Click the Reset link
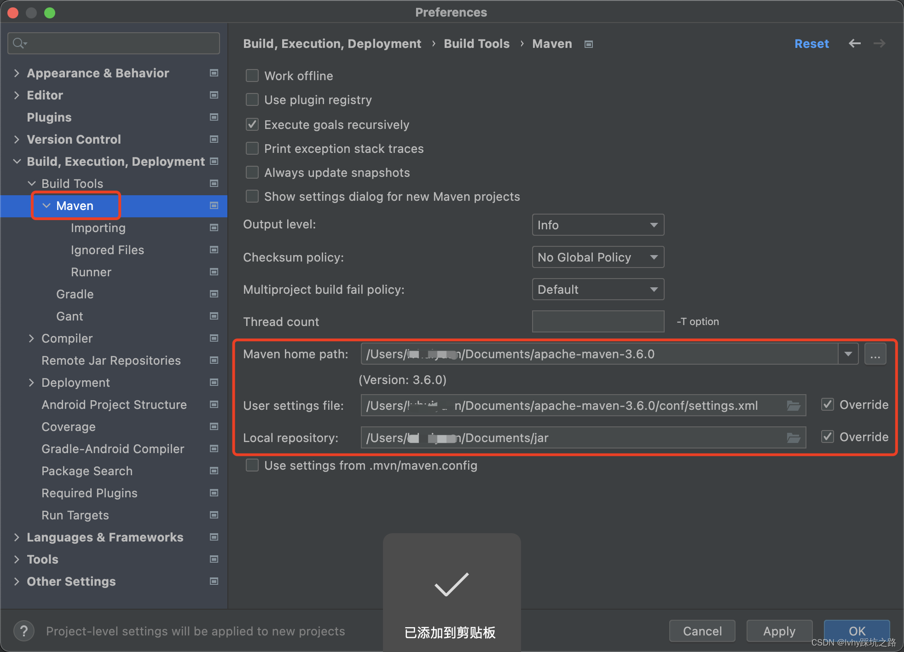Screen dimensions: 904x652 coord(811,44)
